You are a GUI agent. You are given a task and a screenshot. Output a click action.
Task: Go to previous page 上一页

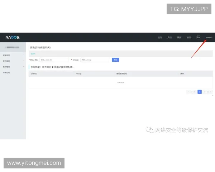(191, 92)
